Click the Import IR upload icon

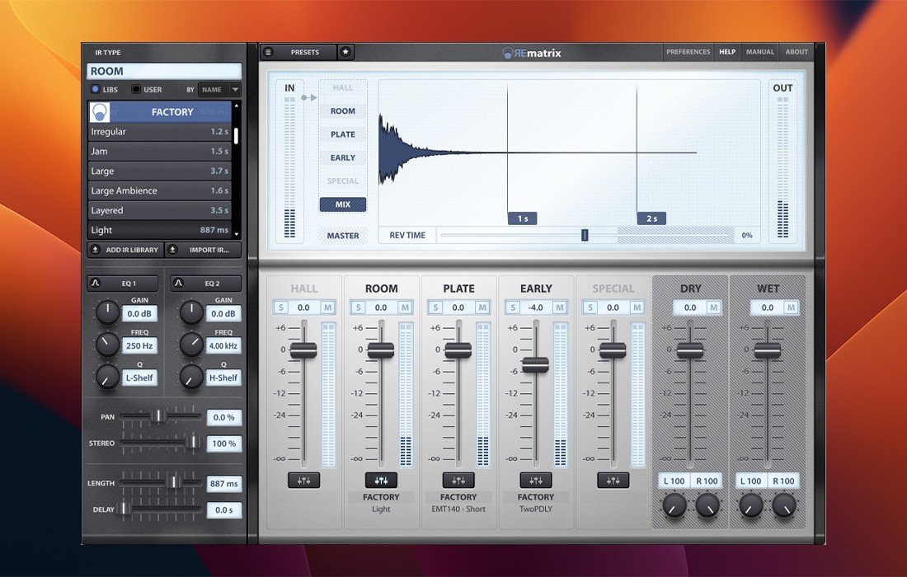(173, 250)
